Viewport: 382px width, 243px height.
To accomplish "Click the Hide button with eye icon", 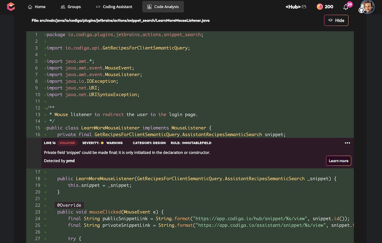I will click(x=336, y=20).
